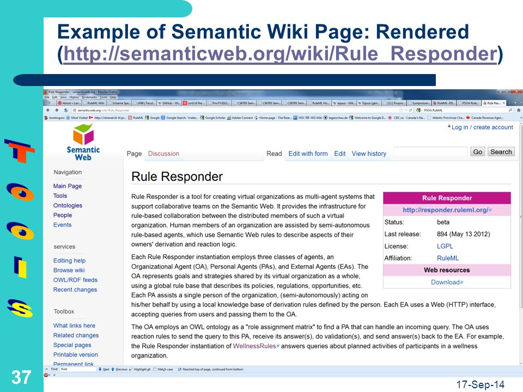Click the Download link in Web resources
Image resolution: width=523 pixels, height=392 pixels.
tap(447, 282)
